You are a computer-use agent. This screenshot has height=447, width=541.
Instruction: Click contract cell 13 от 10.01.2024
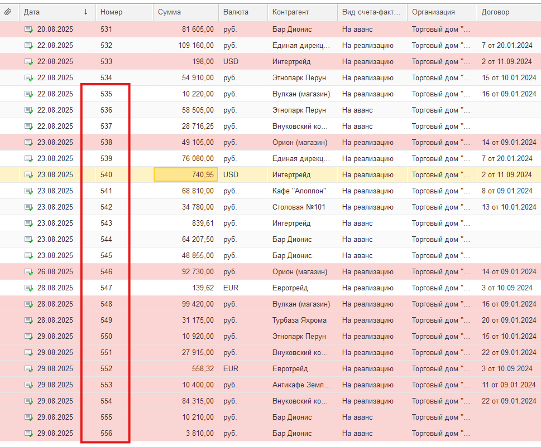(509, 207)
